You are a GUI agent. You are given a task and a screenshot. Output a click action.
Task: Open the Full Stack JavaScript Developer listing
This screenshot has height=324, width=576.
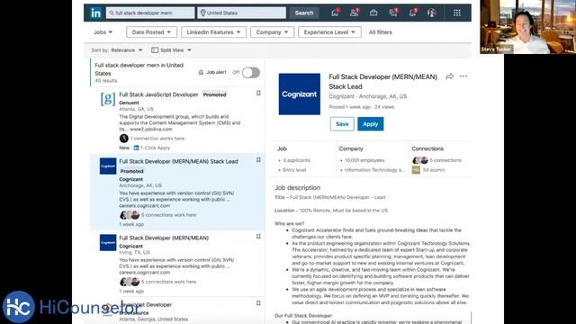point(158,94)
